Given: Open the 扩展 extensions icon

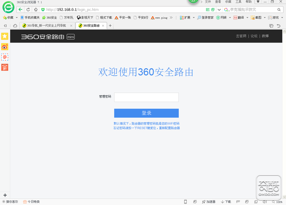Looking at the screenshot, I should click(185, 18).
